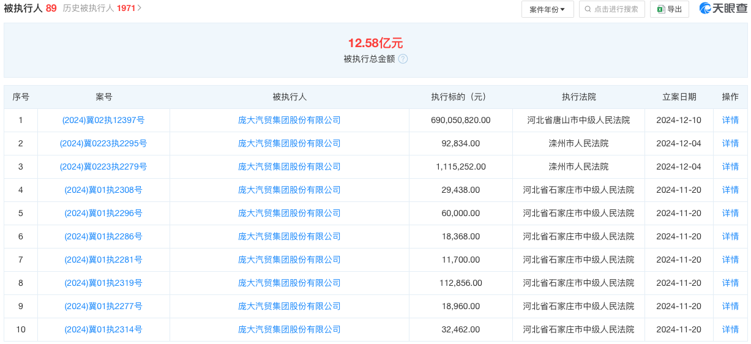Click the Excel icon on 导出 button
This screenshot has height=344, width=751.
point(661,9)
